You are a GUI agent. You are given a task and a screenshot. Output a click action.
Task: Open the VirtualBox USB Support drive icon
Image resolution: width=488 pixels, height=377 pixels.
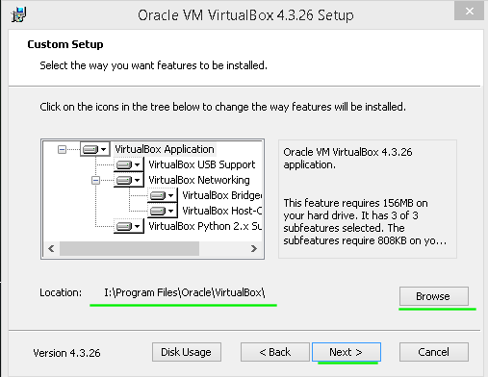pyautogui.click(x=128, y=164)
